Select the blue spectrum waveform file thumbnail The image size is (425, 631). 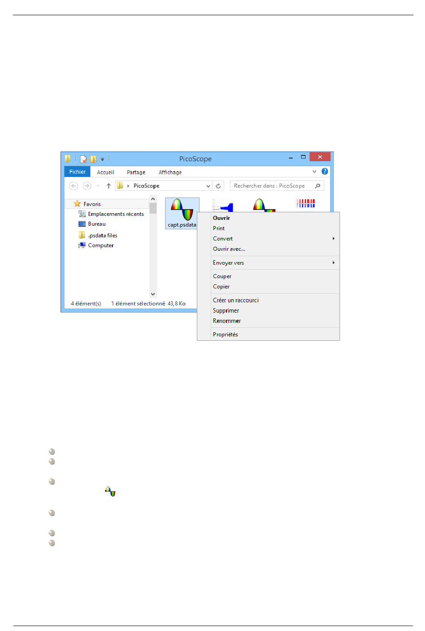(223, 206)
